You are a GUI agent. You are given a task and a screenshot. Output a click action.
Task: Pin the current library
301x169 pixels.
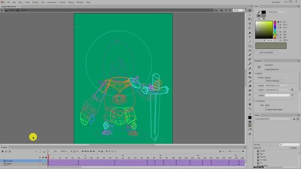point(294,119)
